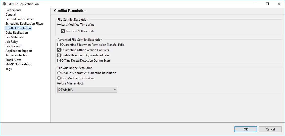Maximize the Edit File Replication Job window
Image resolution: width=285 pixels, height=136 pixels.
(267, 4)
